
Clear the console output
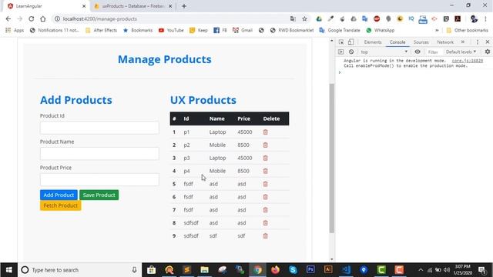[x=351, y=52]
